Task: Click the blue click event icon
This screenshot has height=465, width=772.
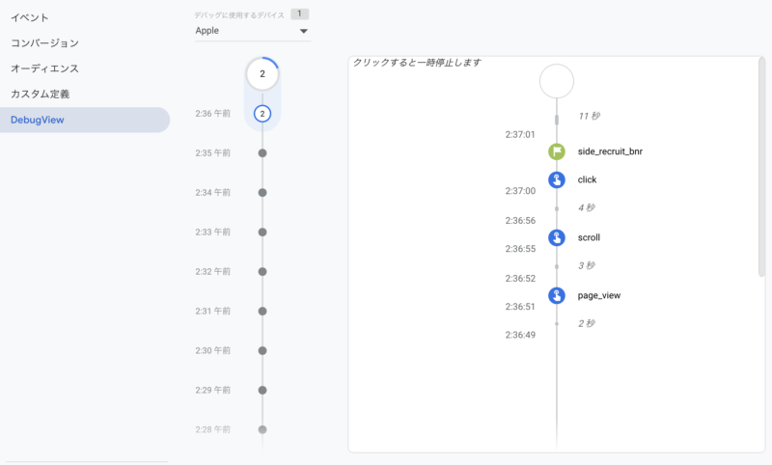Action: (557, 179)
